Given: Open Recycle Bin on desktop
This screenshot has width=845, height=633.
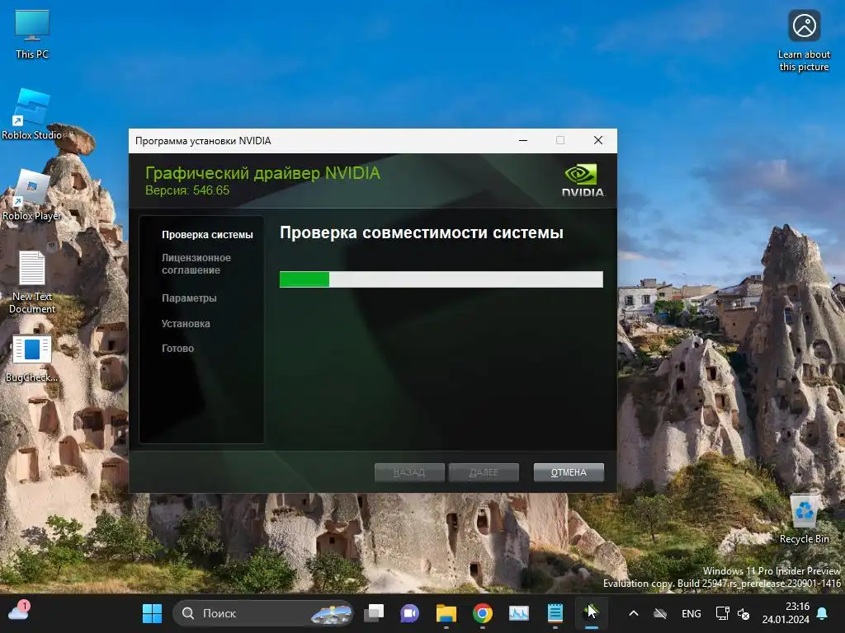Looking at the screenshot, I should [x=804, y=519].
